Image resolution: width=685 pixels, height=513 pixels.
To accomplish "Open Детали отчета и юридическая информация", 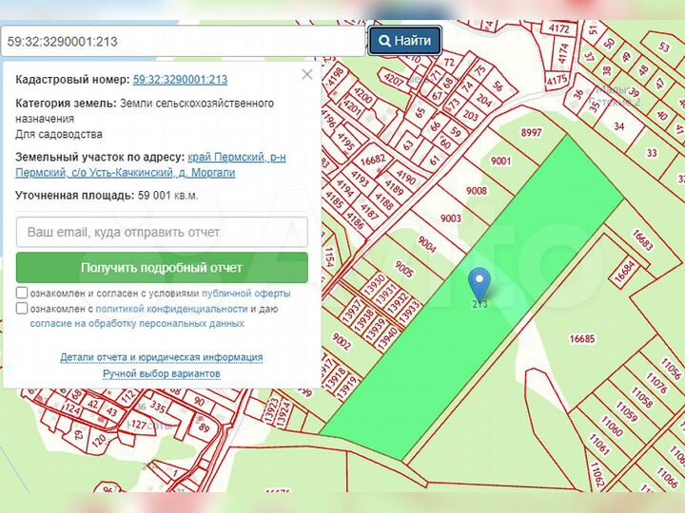I will pyautogui.click(x=162, y=357).
